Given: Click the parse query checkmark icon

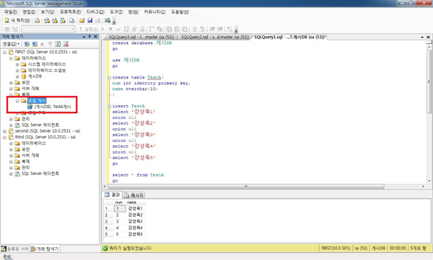Looking at the screenshot, I should (118, 29).
